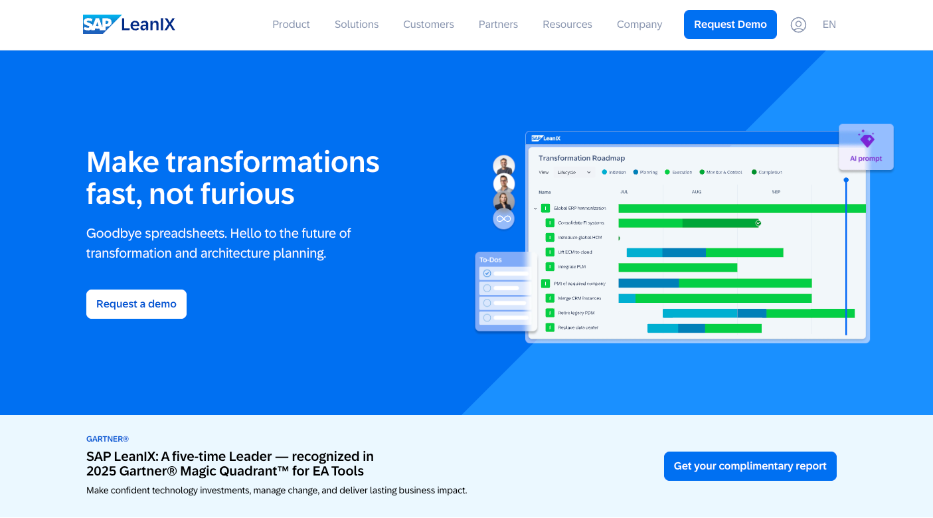
Task: Open the Company menu
Action: [639, 25]
